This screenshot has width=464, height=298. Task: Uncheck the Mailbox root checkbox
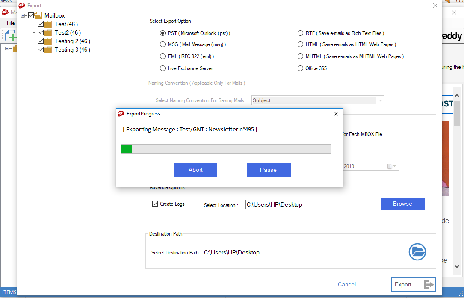[31, 15]
